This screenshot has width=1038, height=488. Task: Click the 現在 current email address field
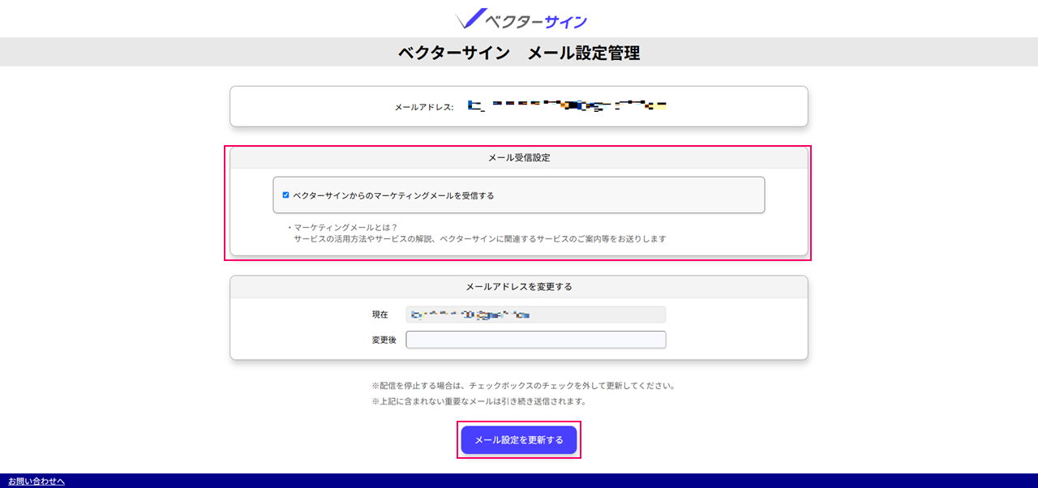coord(536,315)
